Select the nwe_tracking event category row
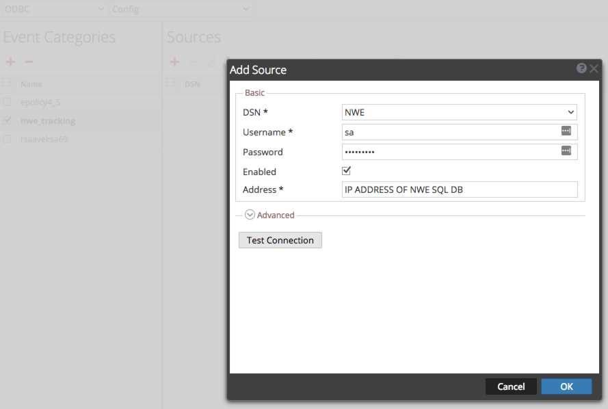Viewport: 608px width, 409px height. (x=81, y=120)
